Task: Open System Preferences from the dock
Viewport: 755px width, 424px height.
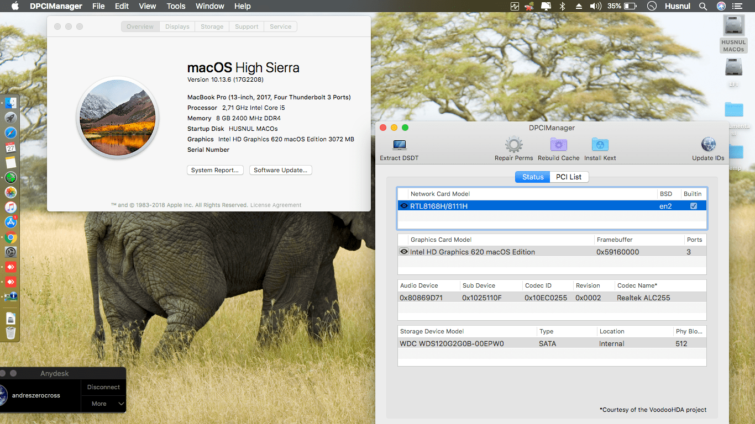Action: (x=11, y=252)
